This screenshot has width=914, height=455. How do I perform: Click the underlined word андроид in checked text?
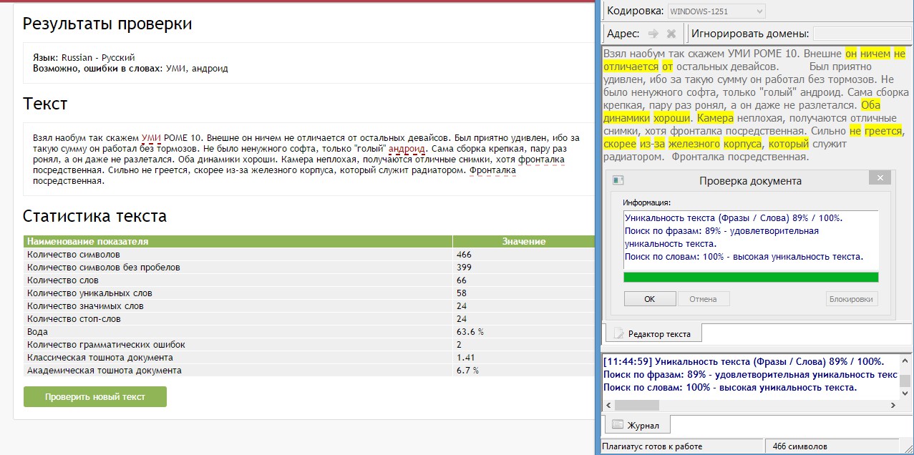coord(407,148)
